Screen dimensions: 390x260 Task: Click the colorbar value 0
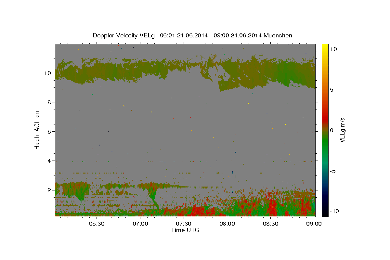pos(331,130)
